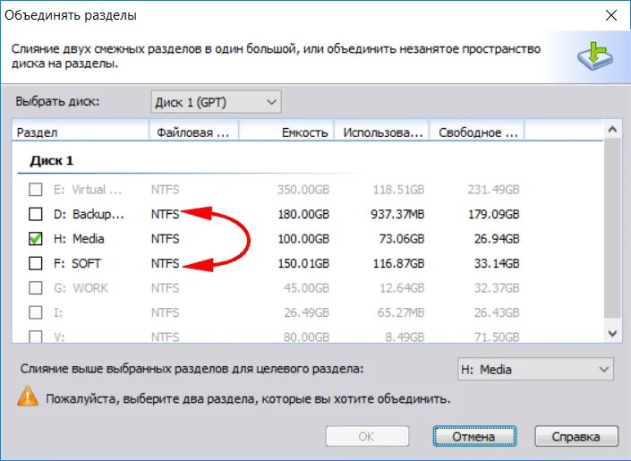This screenshot has height=461, width=631.
Task: Click NTFS in the D: Backup row
Action: pyautogui.click(x=165, y=214)
